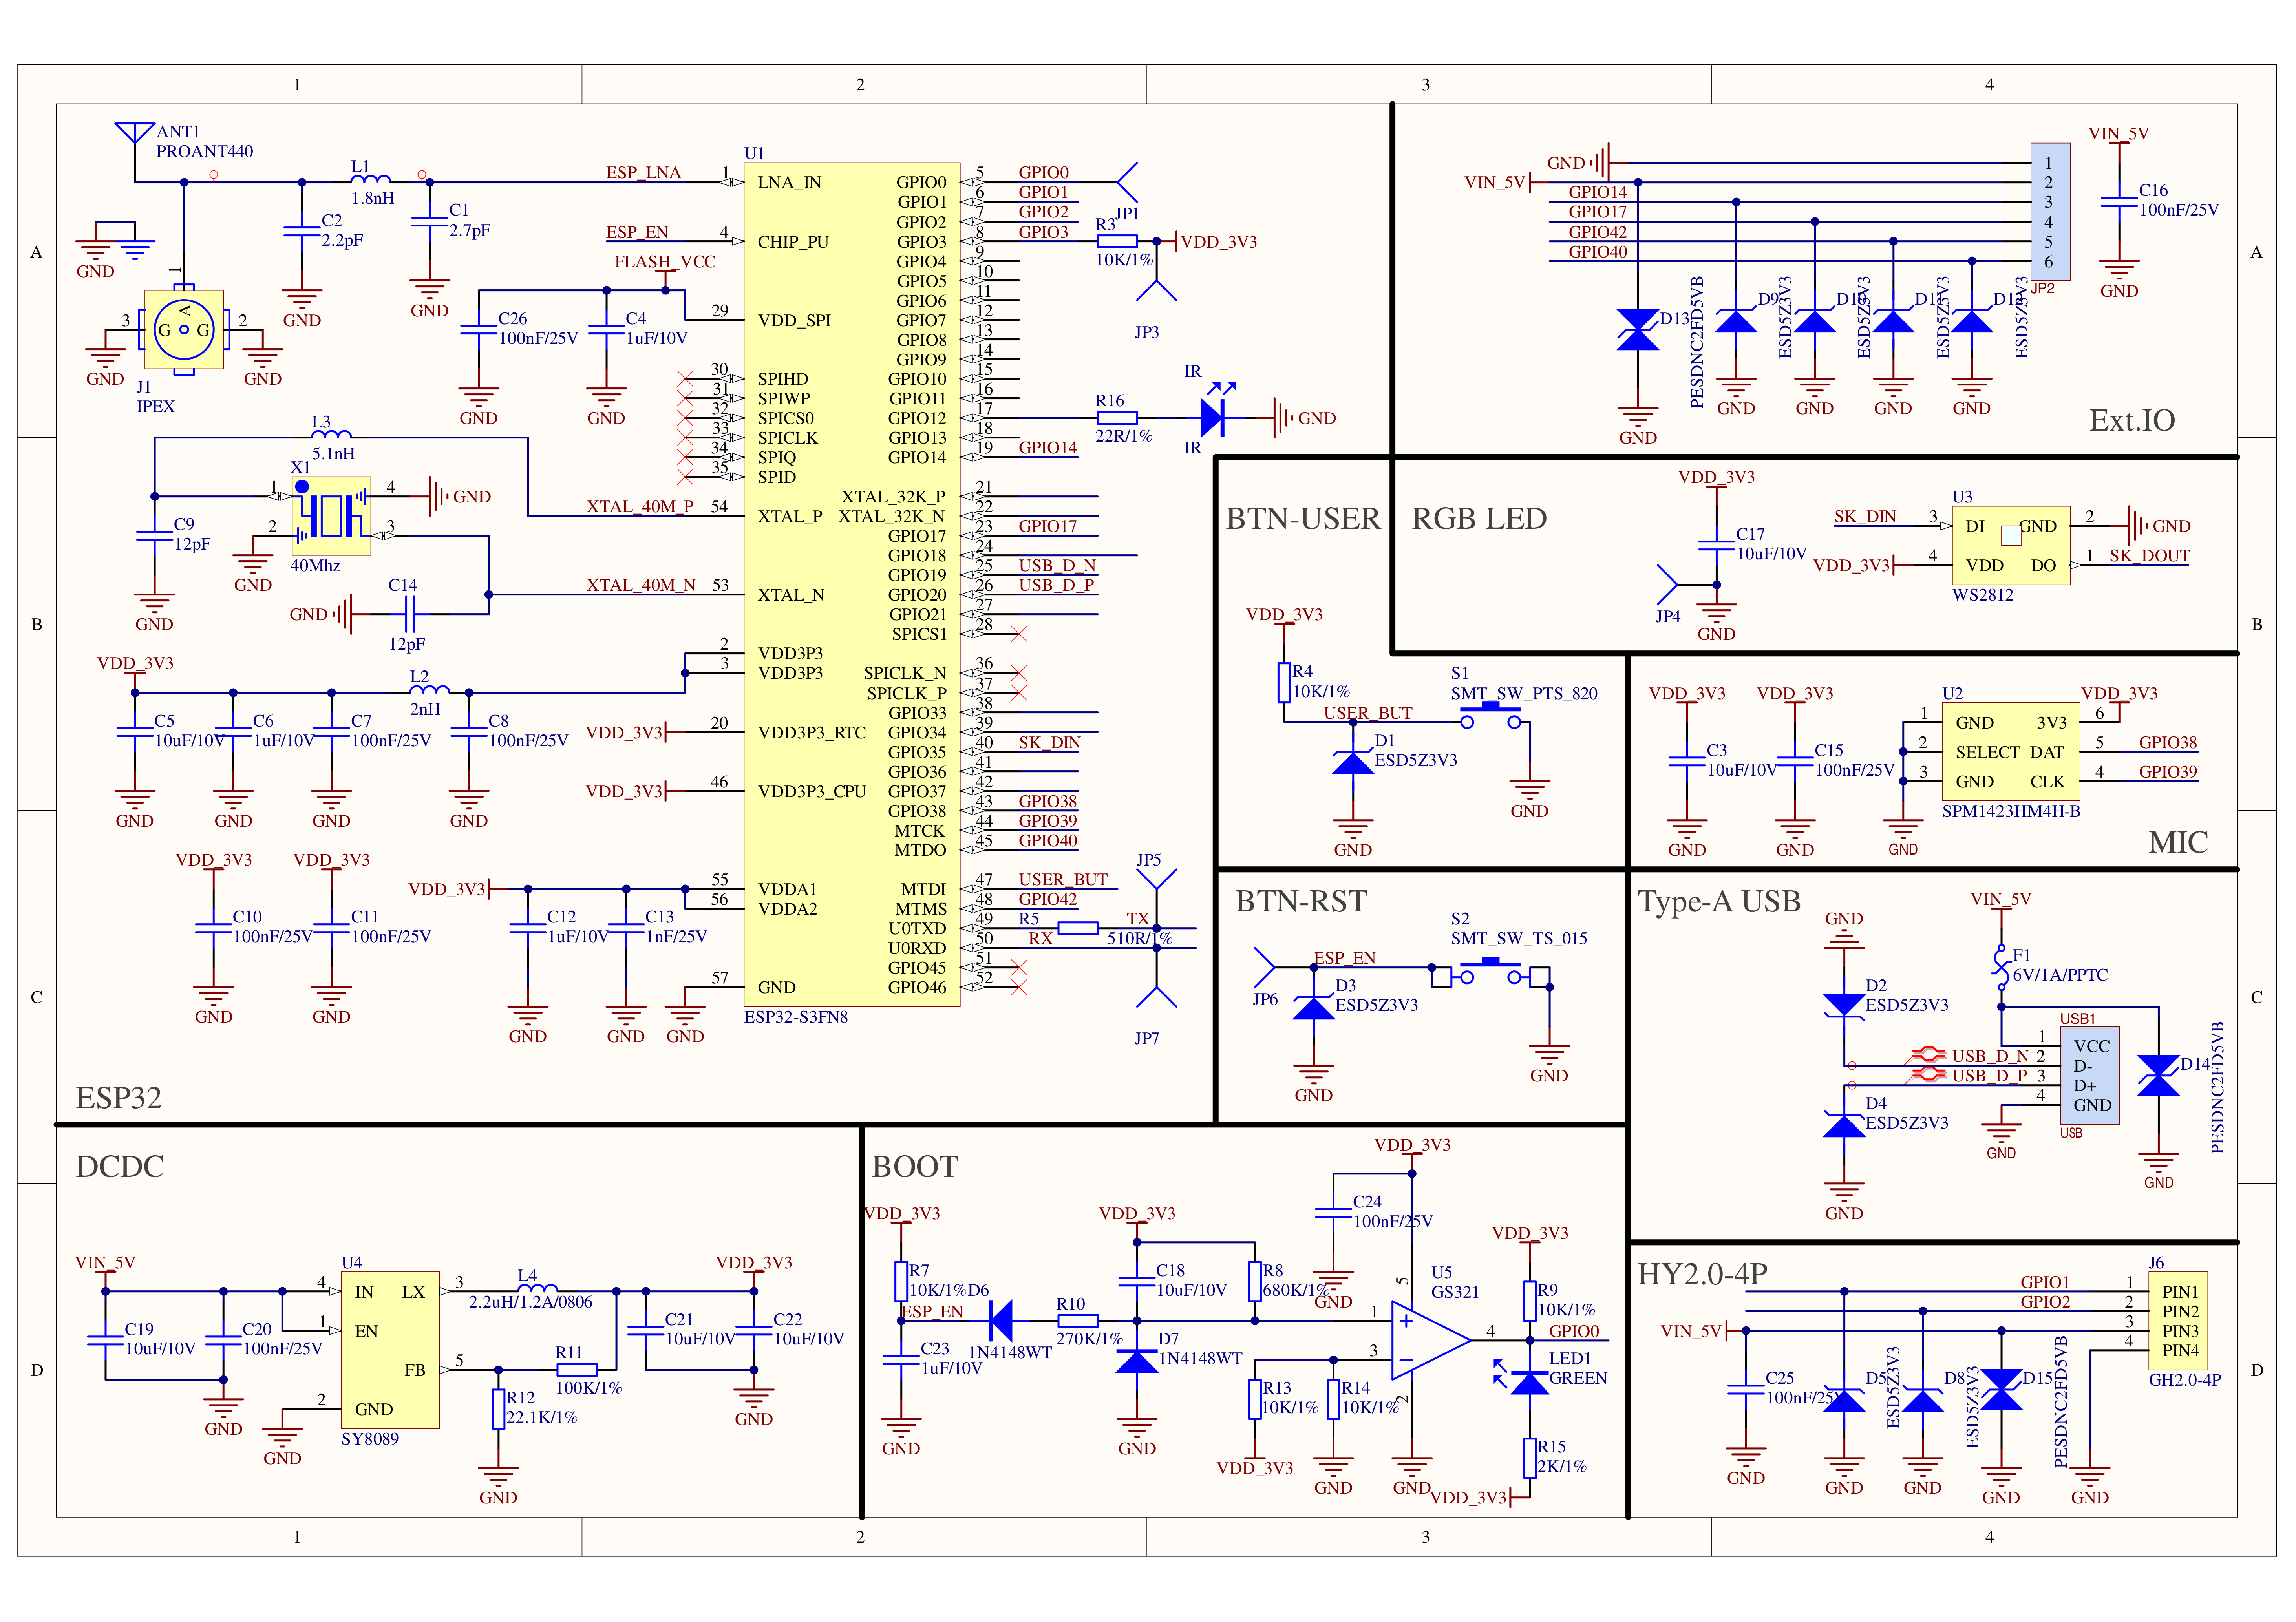Screen dimensions: 2296x1622
Task: Click the D7 diode symbol
Action: (1137, 1360)
